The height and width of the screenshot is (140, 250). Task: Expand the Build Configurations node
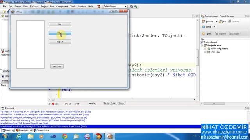[205, 49]
